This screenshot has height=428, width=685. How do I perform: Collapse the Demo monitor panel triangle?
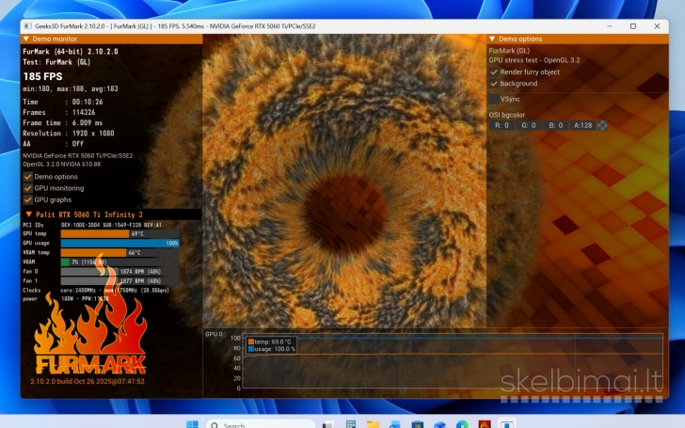coord(26,39)
